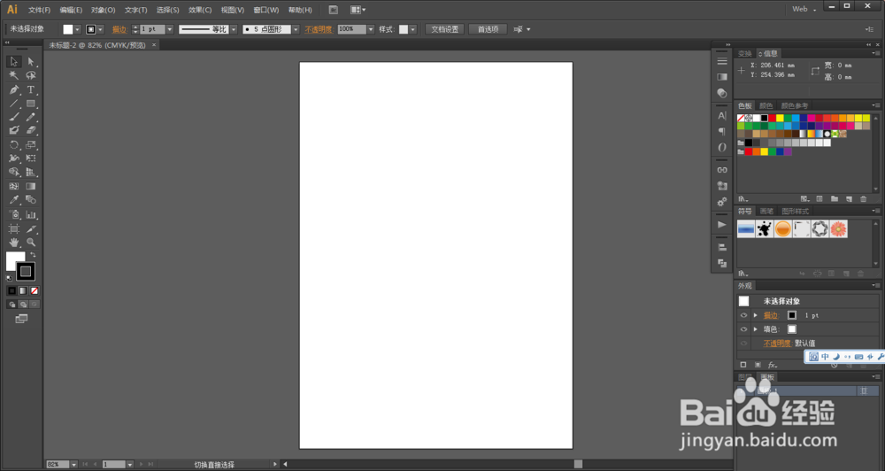Select the Rectangle tool
885x471 pixels.
[31, 104]
